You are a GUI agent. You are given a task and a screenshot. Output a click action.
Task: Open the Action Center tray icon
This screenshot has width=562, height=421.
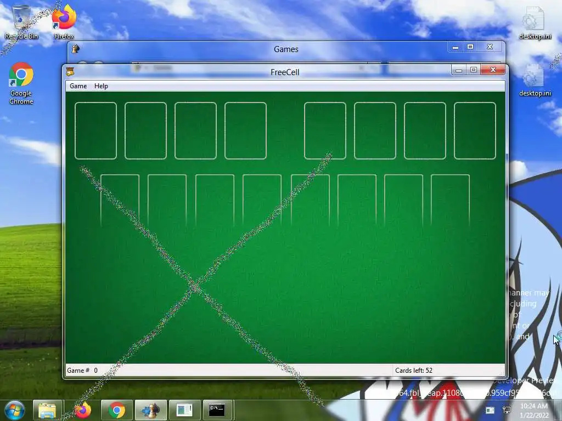tap(490, 410)
